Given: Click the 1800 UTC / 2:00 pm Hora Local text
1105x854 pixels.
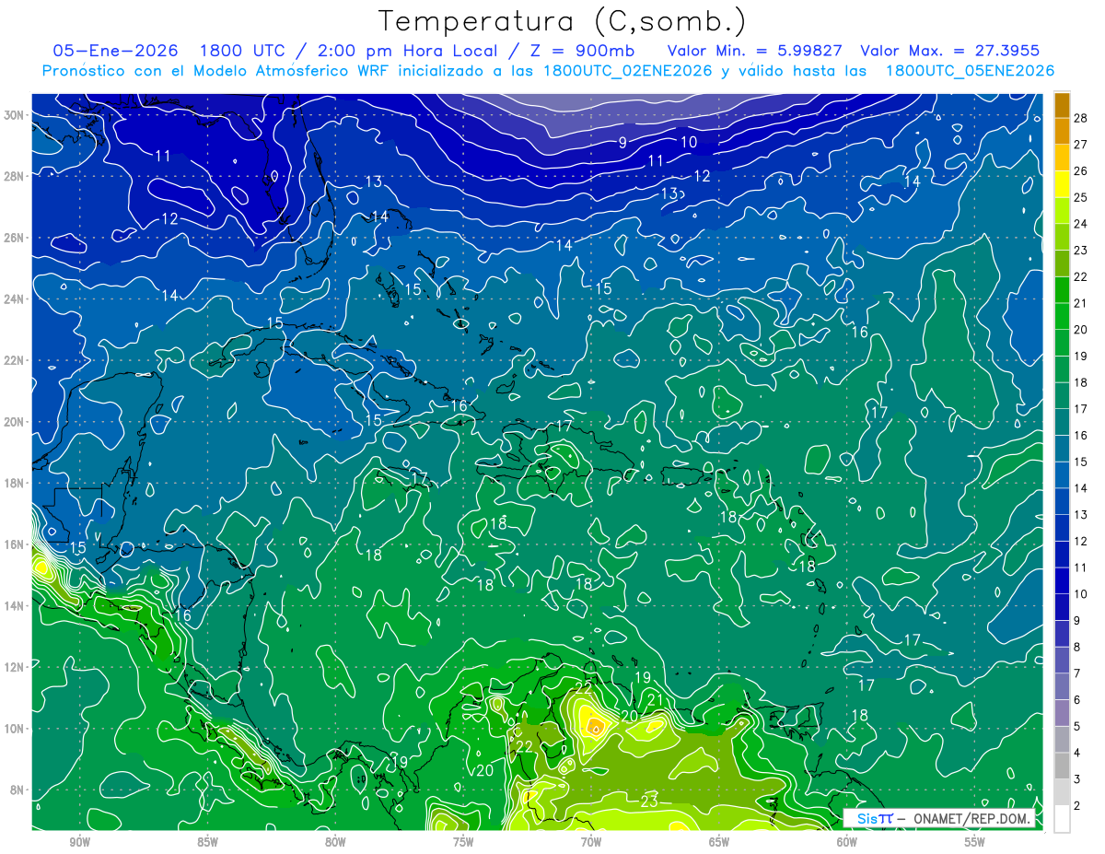Looking at the screenshot, I should 348,51.
